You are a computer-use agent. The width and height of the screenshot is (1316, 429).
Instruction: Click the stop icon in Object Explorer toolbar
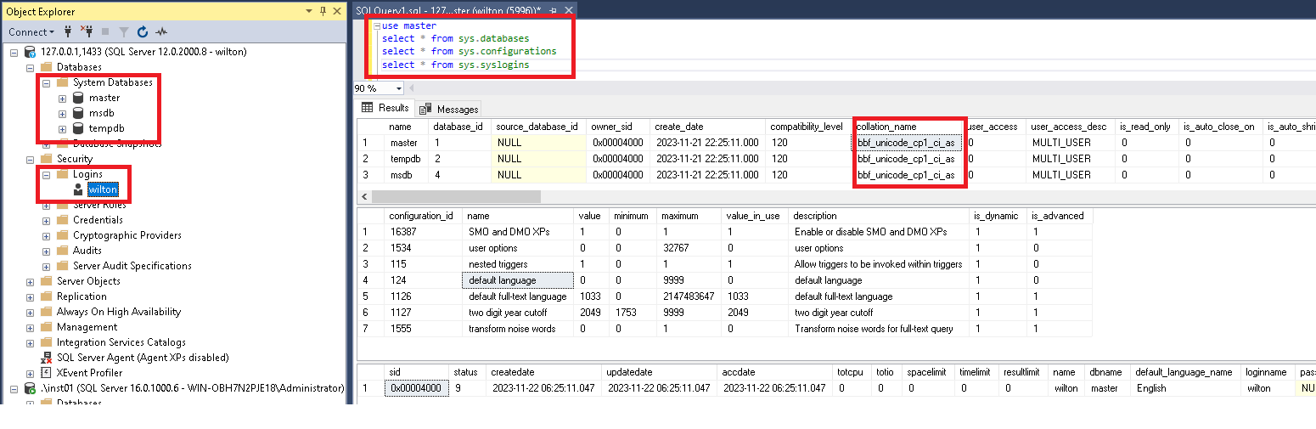click(x=105, y=32)
